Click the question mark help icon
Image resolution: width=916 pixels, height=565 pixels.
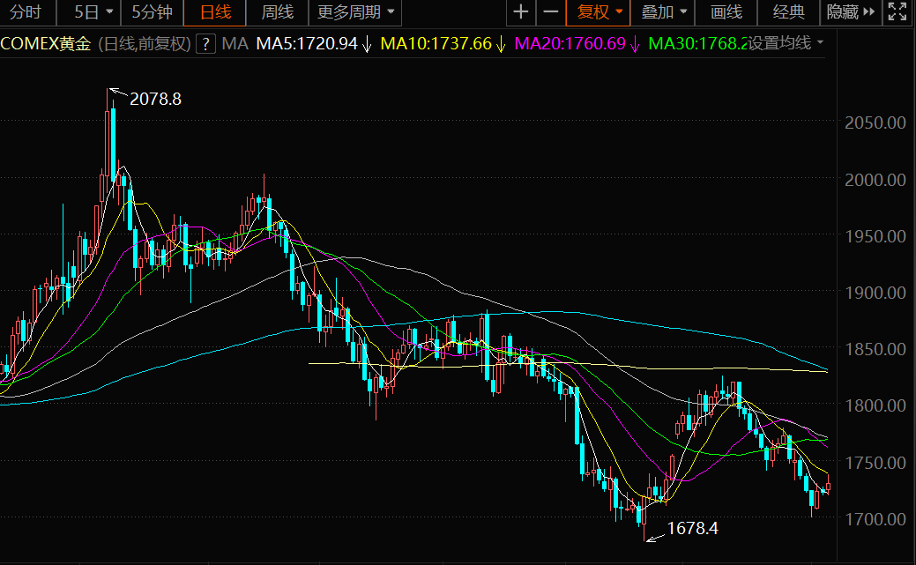(x=205, y=43)
